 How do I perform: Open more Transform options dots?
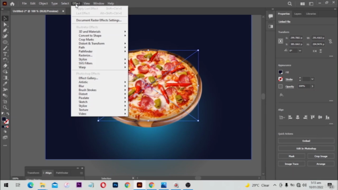coord(331,56)
